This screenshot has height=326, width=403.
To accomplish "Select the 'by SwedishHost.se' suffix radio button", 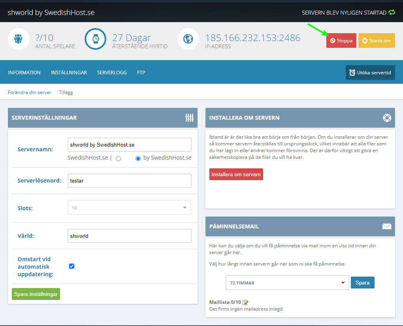I will (x=138, y=158).
